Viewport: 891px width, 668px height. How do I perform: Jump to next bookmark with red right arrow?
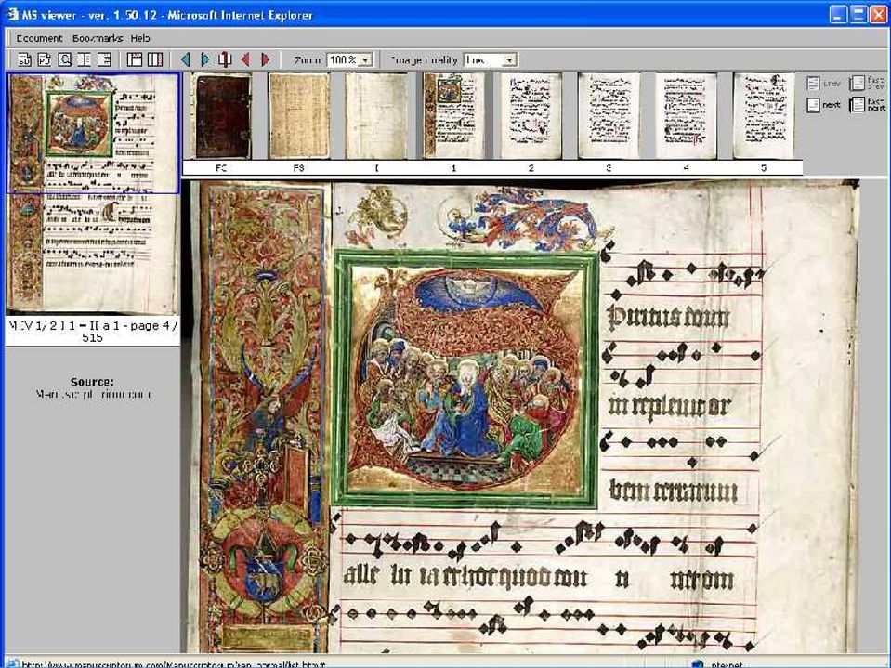pyautogui.click(x=266, y=59)
